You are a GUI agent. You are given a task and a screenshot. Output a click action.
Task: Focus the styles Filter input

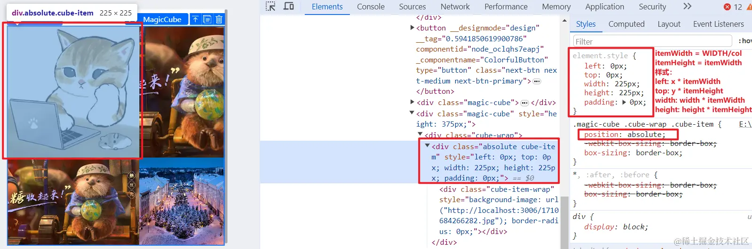point(652,41)
